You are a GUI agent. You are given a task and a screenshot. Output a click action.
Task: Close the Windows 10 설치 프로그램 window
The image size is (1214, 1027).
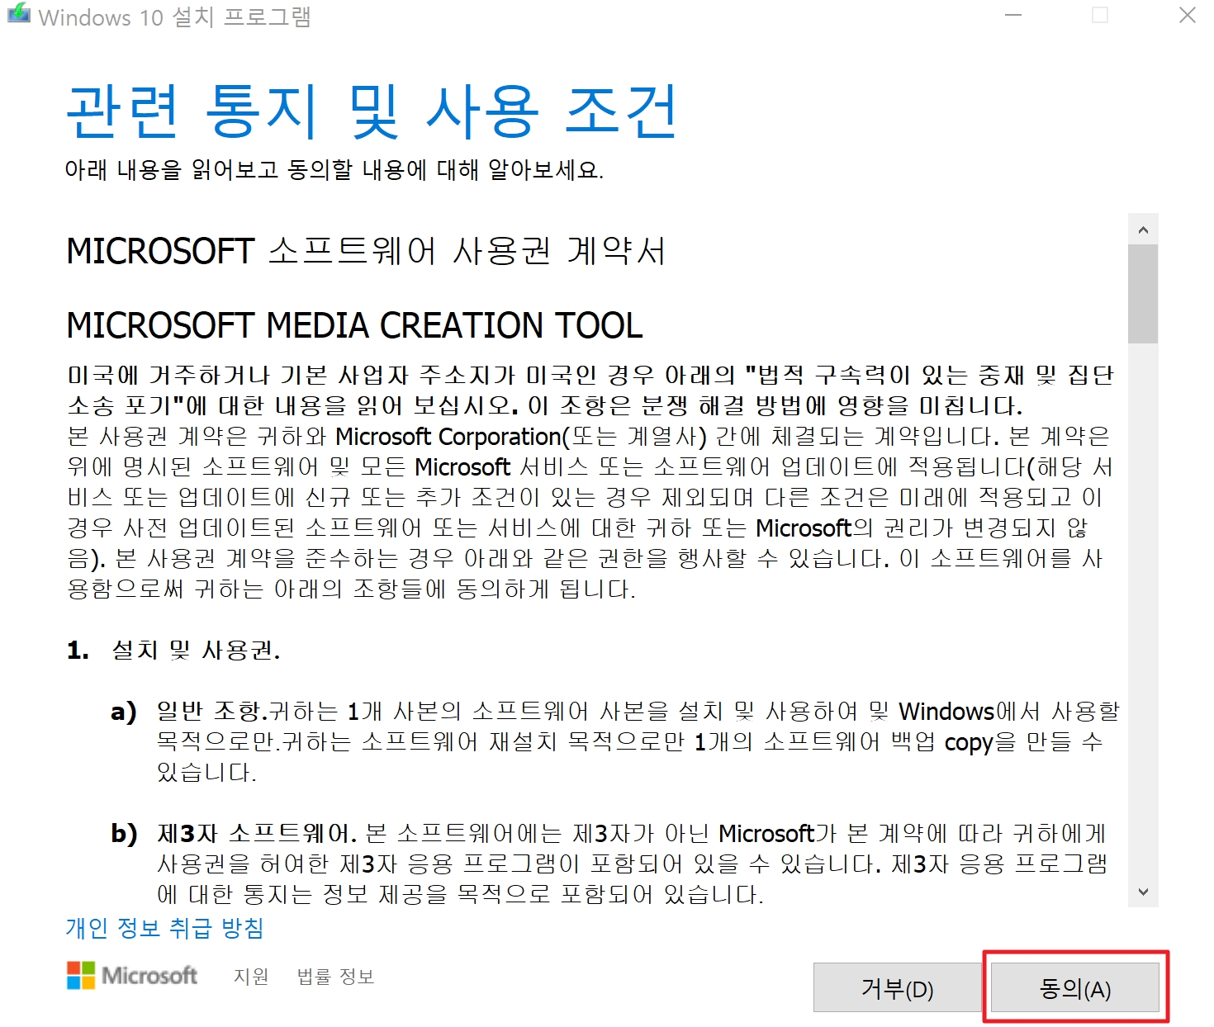point(1188,15)
